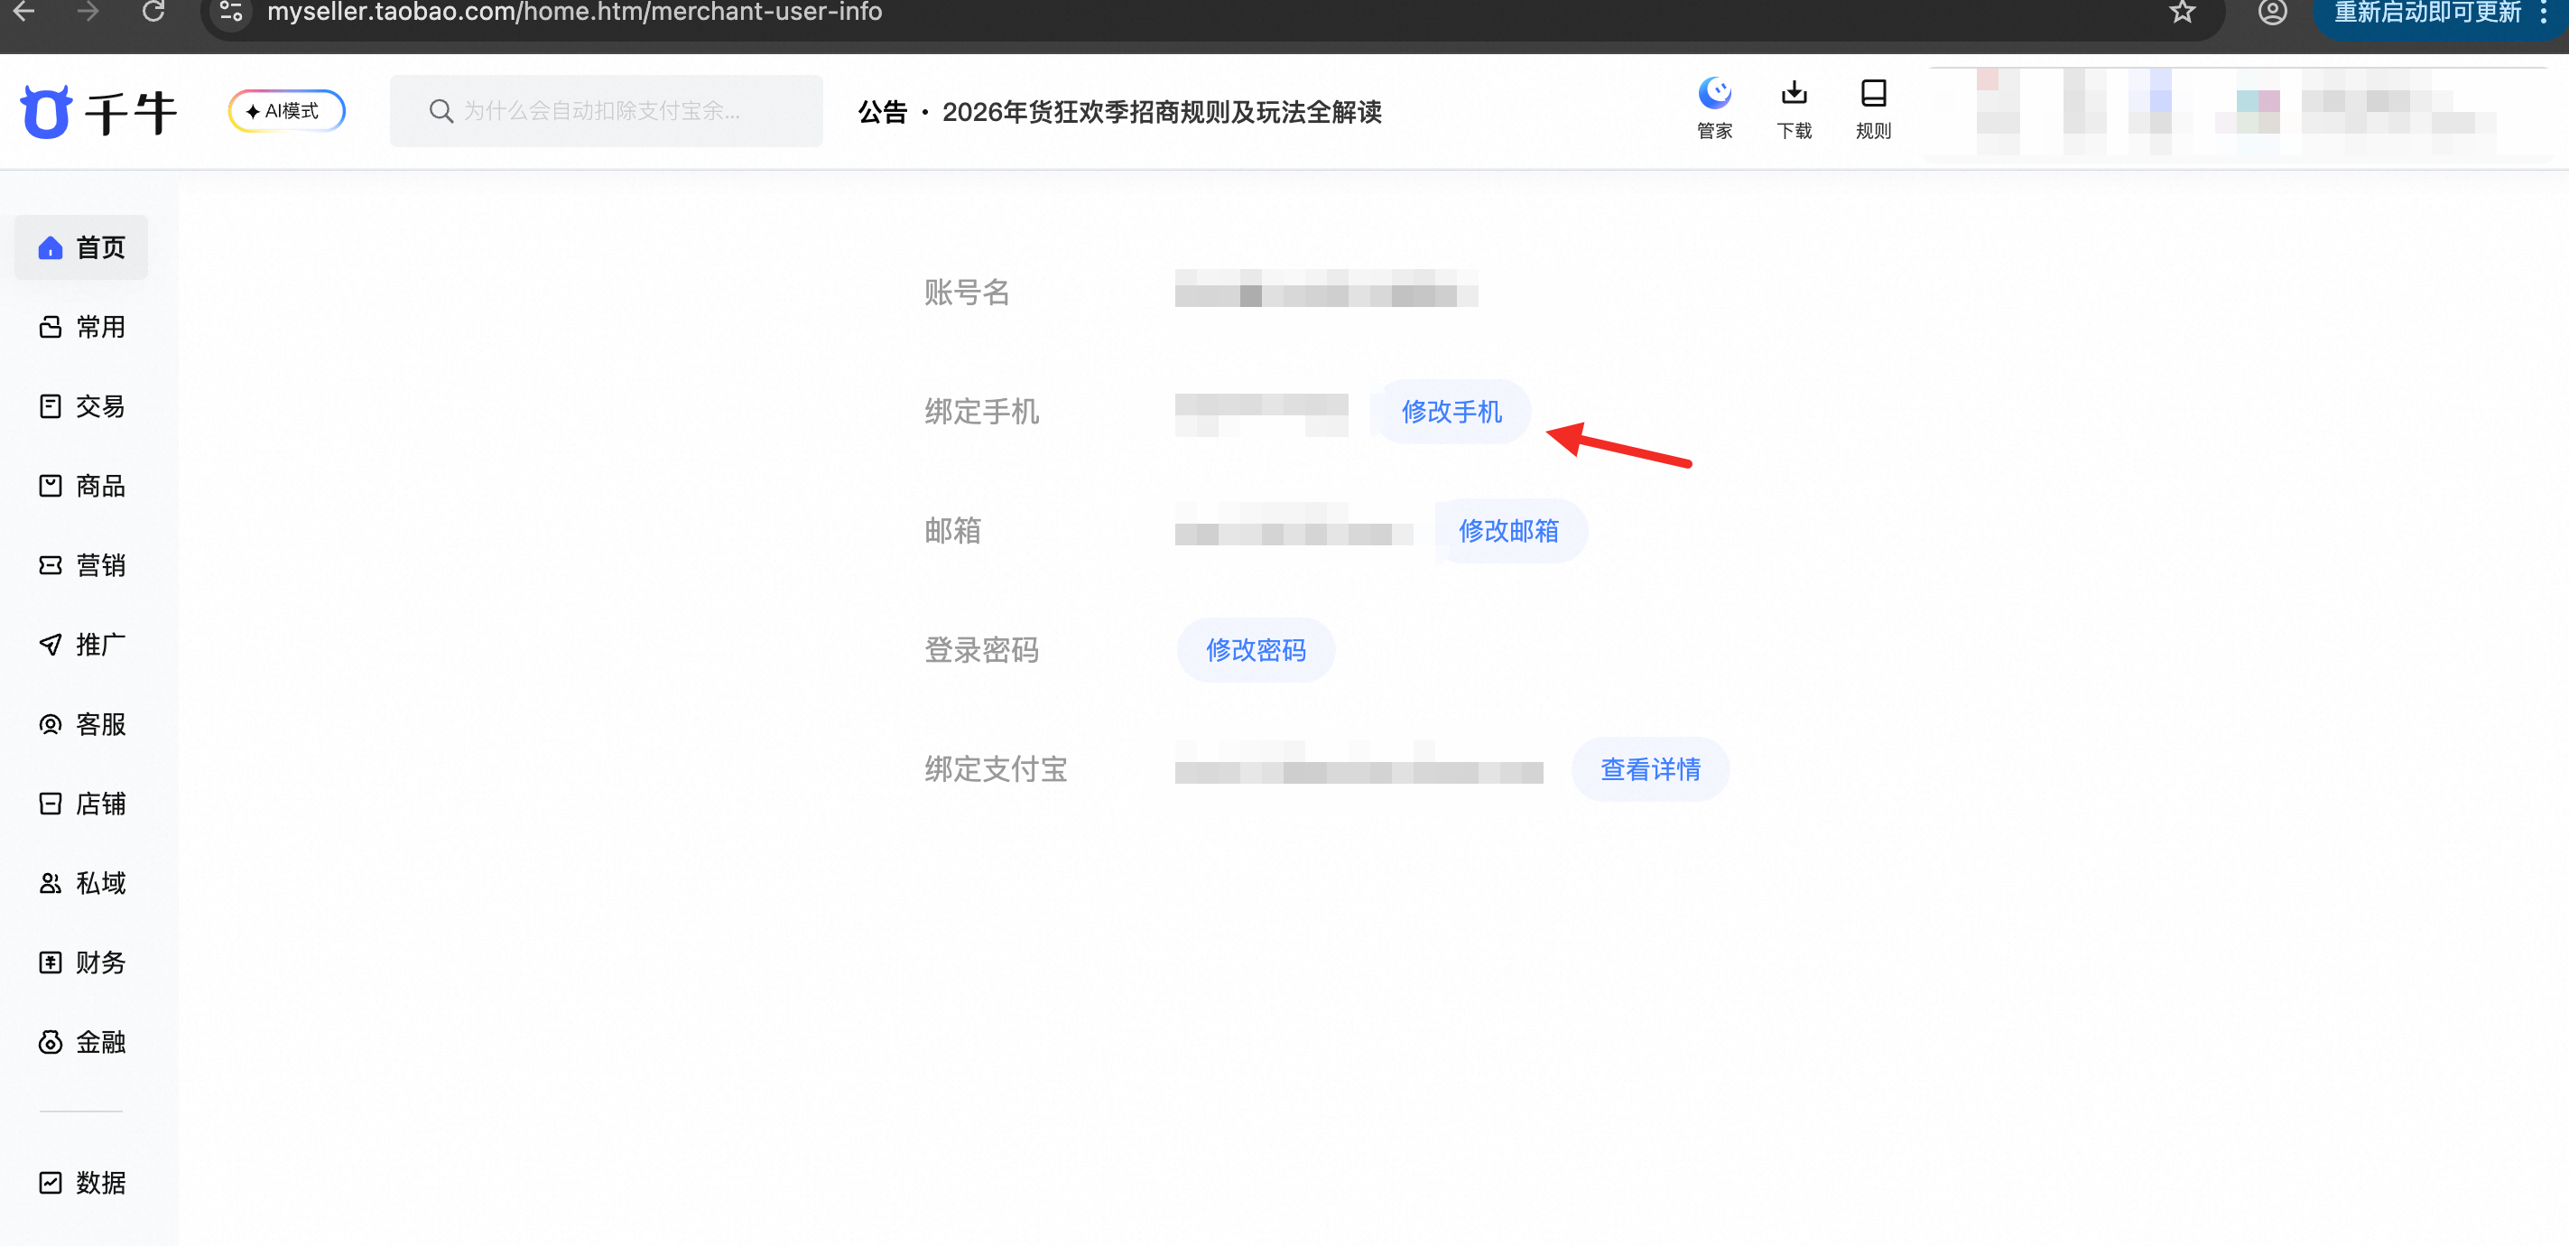Open the 管家 assistant icon

coord(1714,108)
